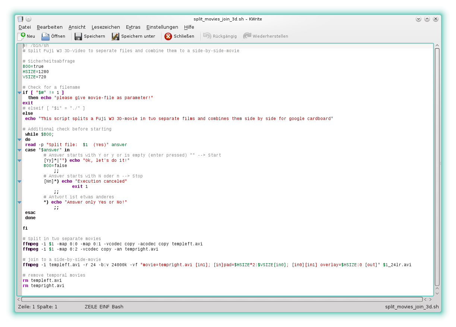Image resolution: width=456 pixels, height=327 pixels.
Task: Close the document with Schließen button
Action: pyautogui.click(x=179, y=36)
